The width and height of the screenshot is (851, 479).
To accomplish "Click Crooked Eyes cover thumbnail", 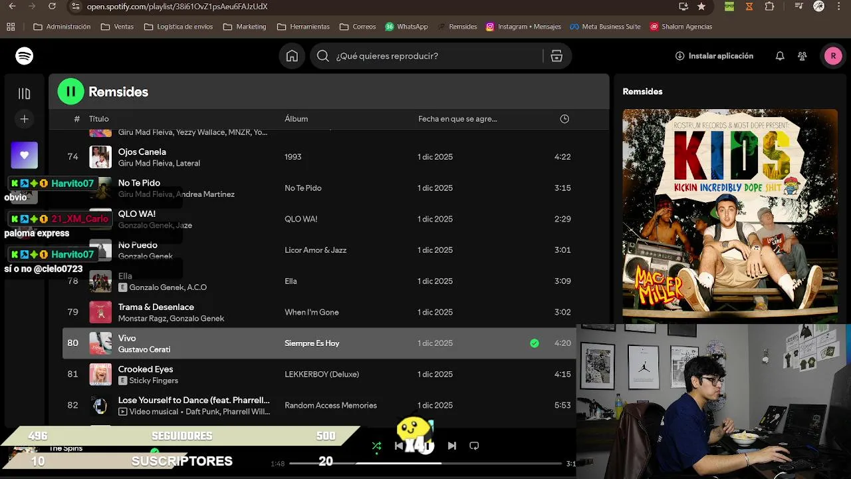I will pyautogui.click(x=100, y=374).
